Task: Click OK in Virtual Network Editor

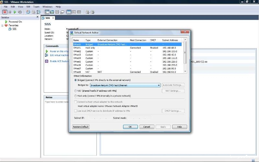Action: pyautogui.click(x=130, y=127)
